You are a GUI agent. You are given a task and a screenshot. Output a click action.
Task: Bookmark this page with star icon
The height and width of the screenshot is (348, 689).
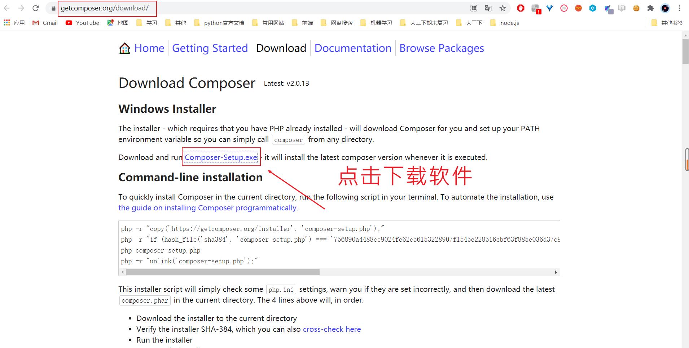(x=503, y=8)
